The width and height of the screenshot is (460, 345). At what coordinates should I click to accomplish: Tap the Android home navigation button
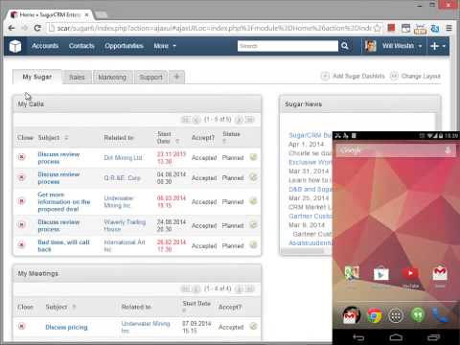[396, 337]
